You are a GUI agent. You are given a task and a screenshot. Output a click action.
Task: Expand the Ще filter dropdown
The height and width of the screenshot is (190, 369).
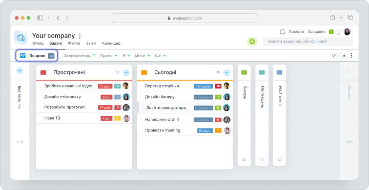click(160, 55)
